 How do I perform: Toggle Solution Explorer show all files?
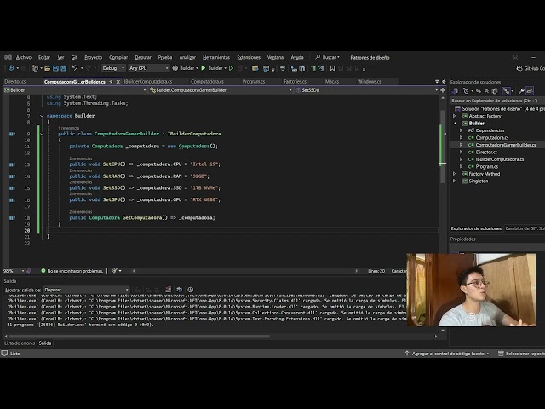tap(495, 91)
